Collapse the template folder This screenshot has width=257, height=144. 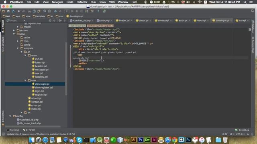coord(18,48)
